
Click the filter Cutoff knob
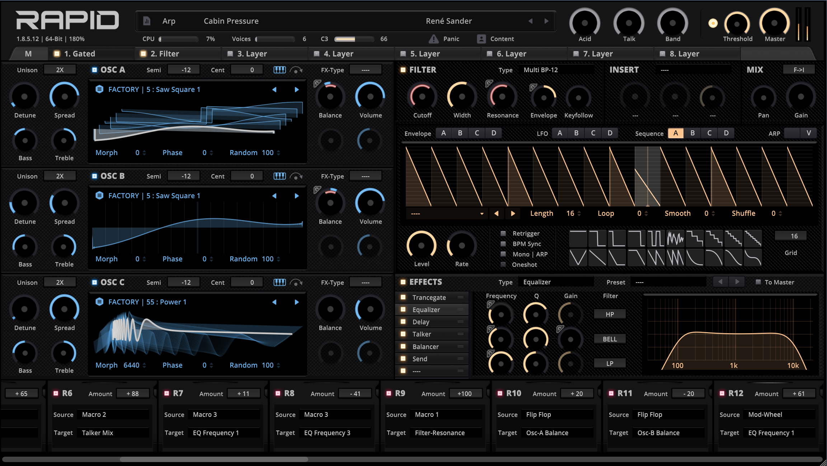click(x=422, y=97)
